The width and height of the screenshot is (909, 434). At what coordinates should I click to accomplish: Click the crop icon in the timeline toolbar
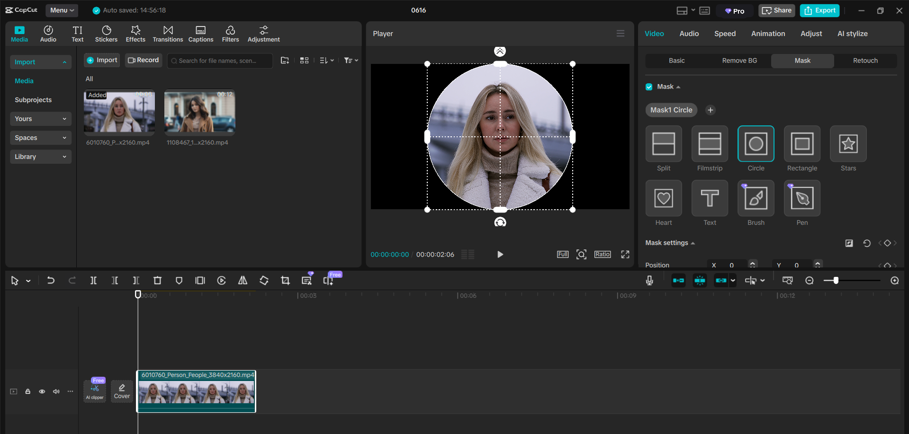coord(285,280)
